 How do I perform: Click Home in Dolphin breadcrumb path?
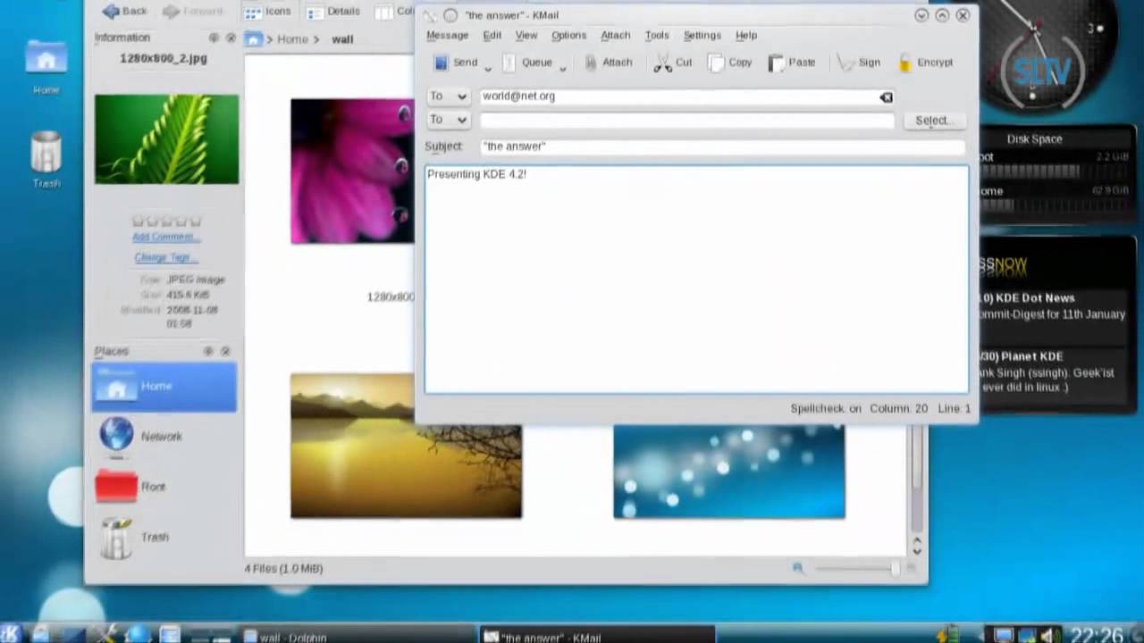tap(292, 39)
